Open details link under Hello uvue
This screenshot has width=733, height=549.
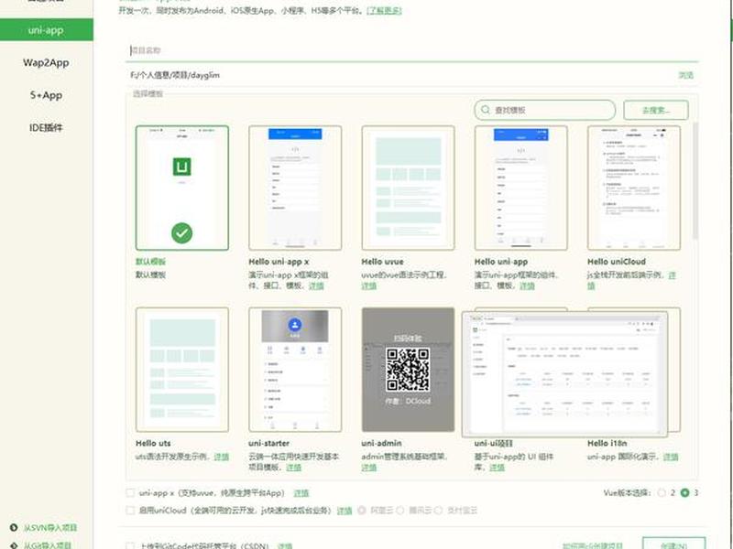pos(369,285)
